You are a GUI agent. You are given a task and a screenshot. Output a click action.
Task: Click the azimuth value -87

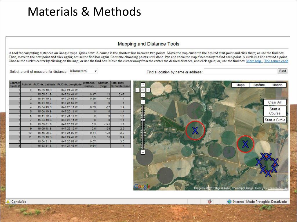103,107
